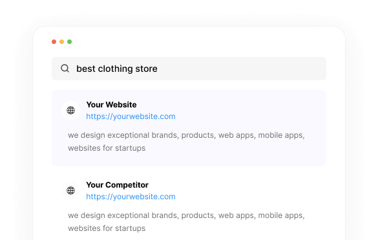Focus the 'best clothing store' search field
This screenshot has width=378, height=240.
[189, 69]
